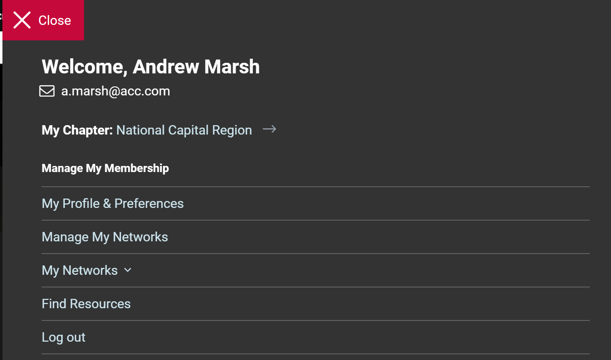
Task: Click the dark page strip left of the menu
Action: click(1, 196)
